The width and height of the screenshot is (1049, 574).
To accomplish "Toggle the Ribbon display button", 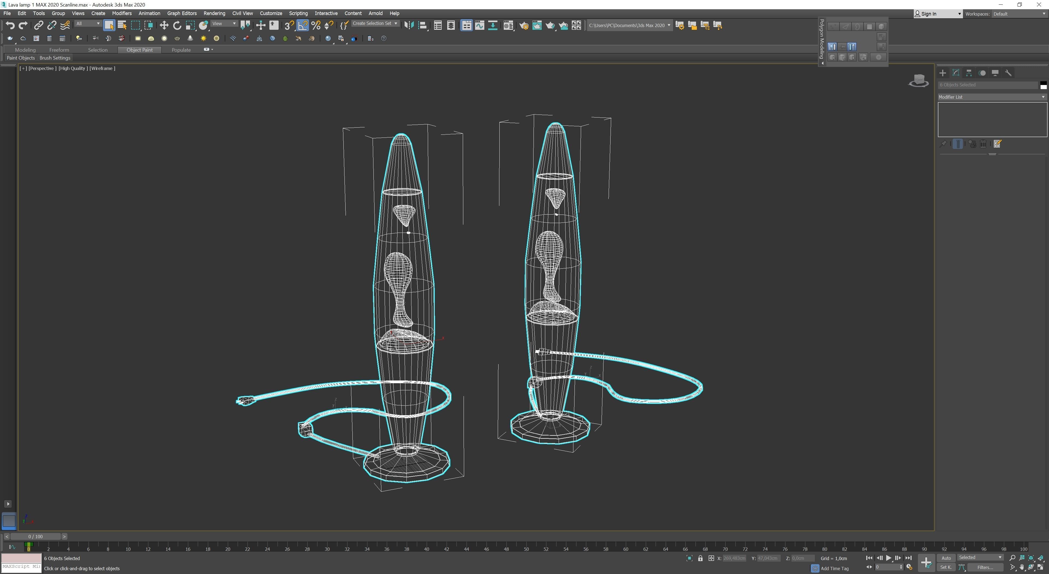I will (466, 26).
